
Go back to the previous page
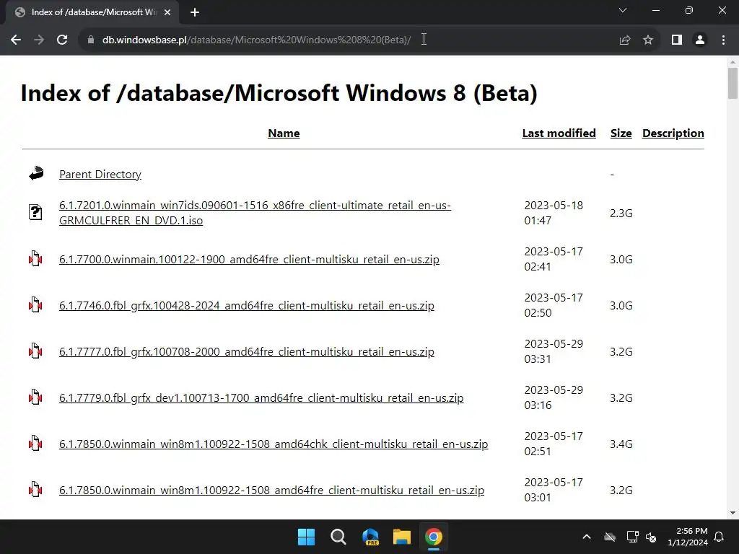coord(16,40)
